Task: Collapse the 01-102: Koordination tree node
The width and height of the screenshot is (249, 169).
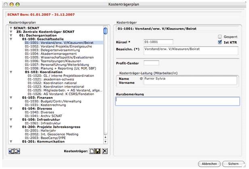Action: coord(11,72)
